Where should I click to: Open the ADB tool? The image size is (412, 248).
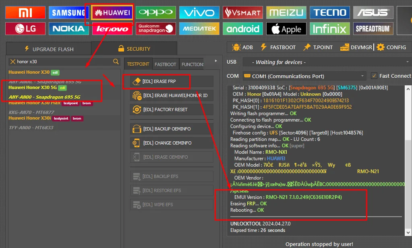coord(242,47)
